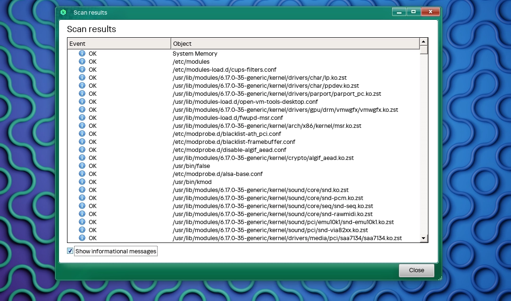The width and height of the screenshot is (511, 301).
Task: Select the vmwgfx/vmwgfx.ko.zst path
Action: coord(285,110)
